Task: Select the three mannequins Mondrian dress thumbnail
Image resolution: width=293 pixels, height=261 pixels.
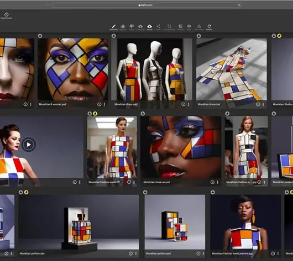Action: point(152,69)
